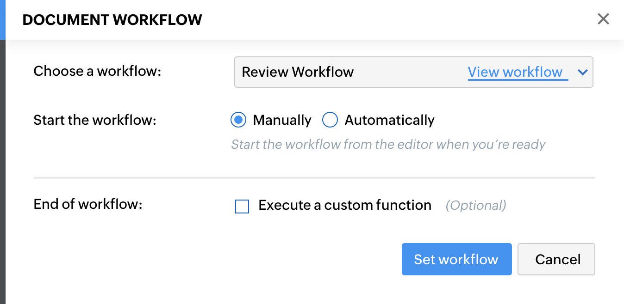
Task: Click the hint text about starting from the editor
Action: [388, 145]
